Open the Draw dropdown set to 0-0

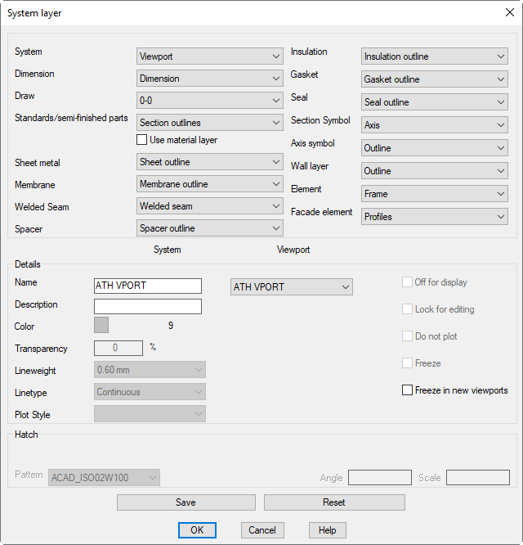pos(209,101)
